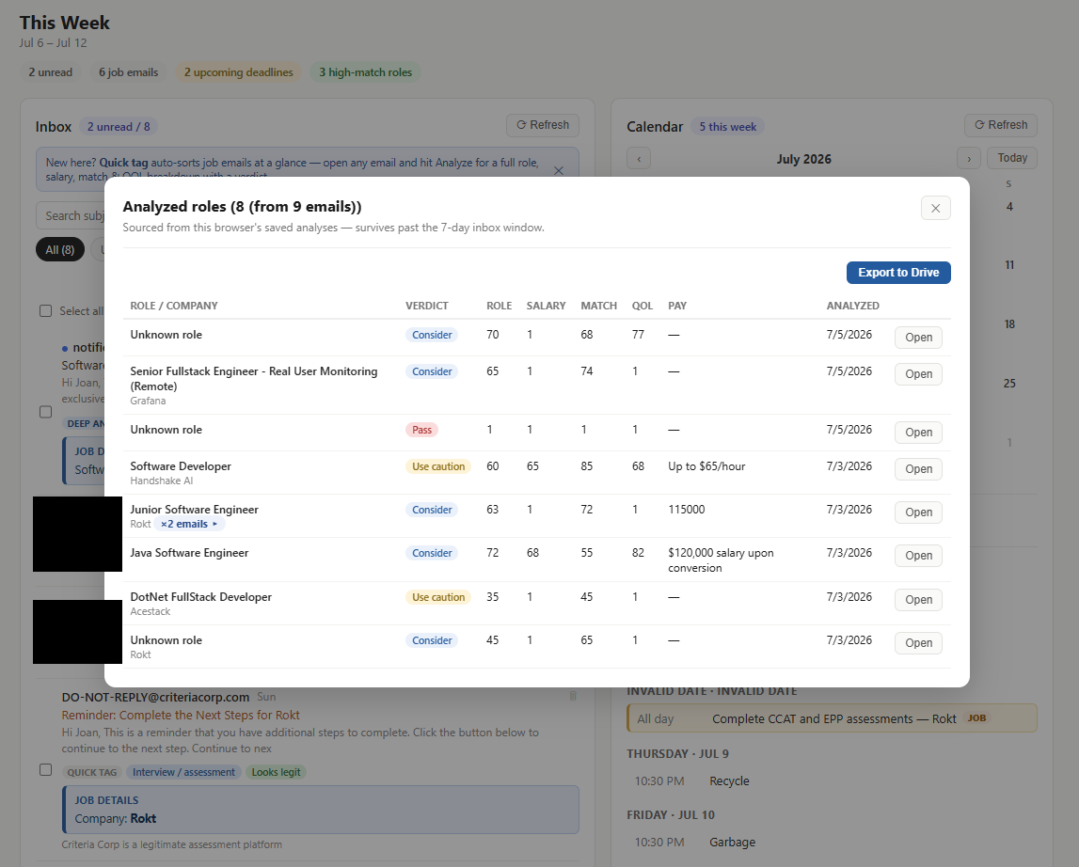Toggle the Select all checkbox

click(45, 311)
